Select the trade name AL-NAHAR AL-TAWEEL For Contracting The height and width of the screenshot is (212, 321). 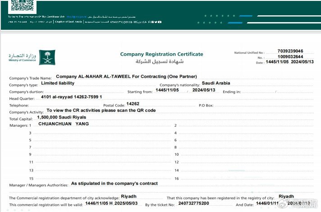pos(126,76)
